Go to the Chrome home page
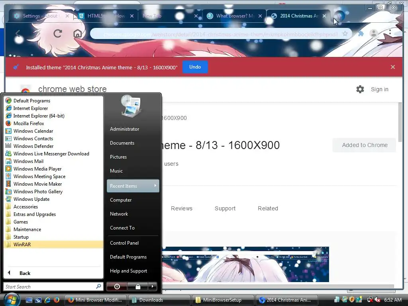Viewport: 408px width, 306px height. pyautogui.click(x=78, y=33)
